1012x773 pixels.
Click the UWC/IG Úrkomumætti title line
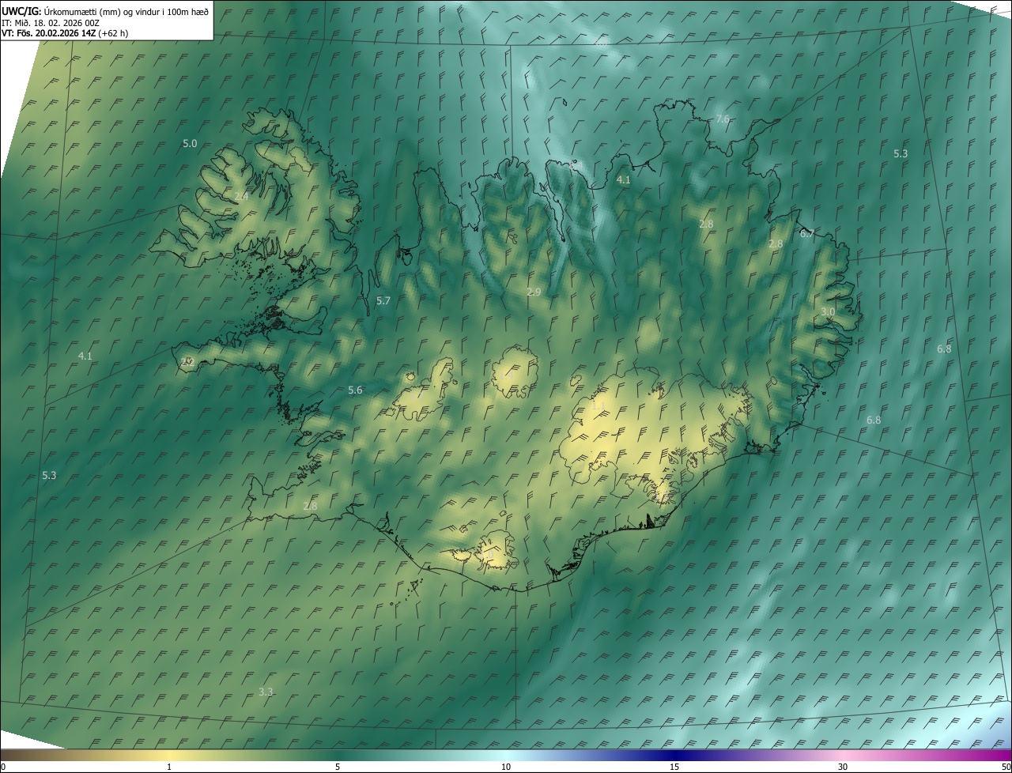point(105,11)
